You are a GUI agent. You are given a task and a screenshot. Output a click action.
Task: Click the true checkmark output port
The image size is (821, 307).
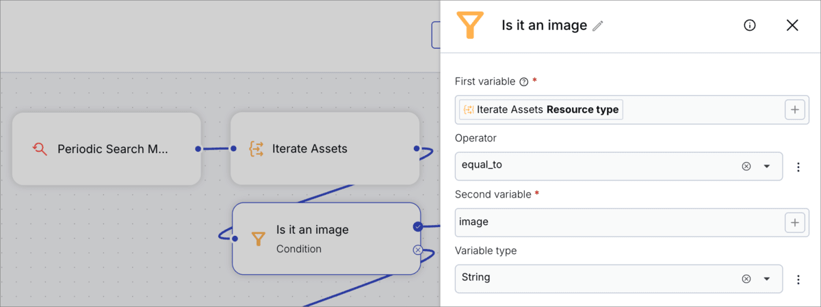[417, 226]
